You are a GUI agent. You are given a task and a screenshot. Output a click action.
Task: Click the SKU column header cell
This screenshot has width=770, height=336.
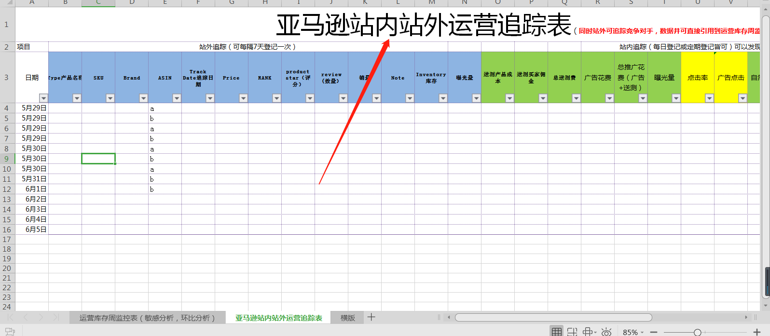pyautogui.click(x=98, y=77)
